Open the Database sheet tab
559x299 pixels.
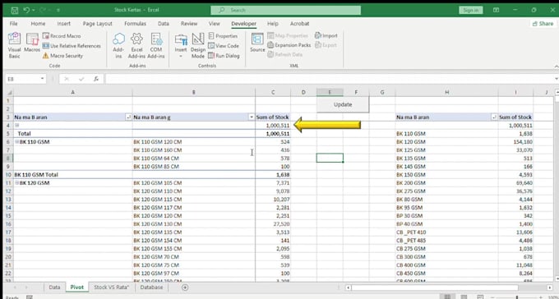(151, 287)
